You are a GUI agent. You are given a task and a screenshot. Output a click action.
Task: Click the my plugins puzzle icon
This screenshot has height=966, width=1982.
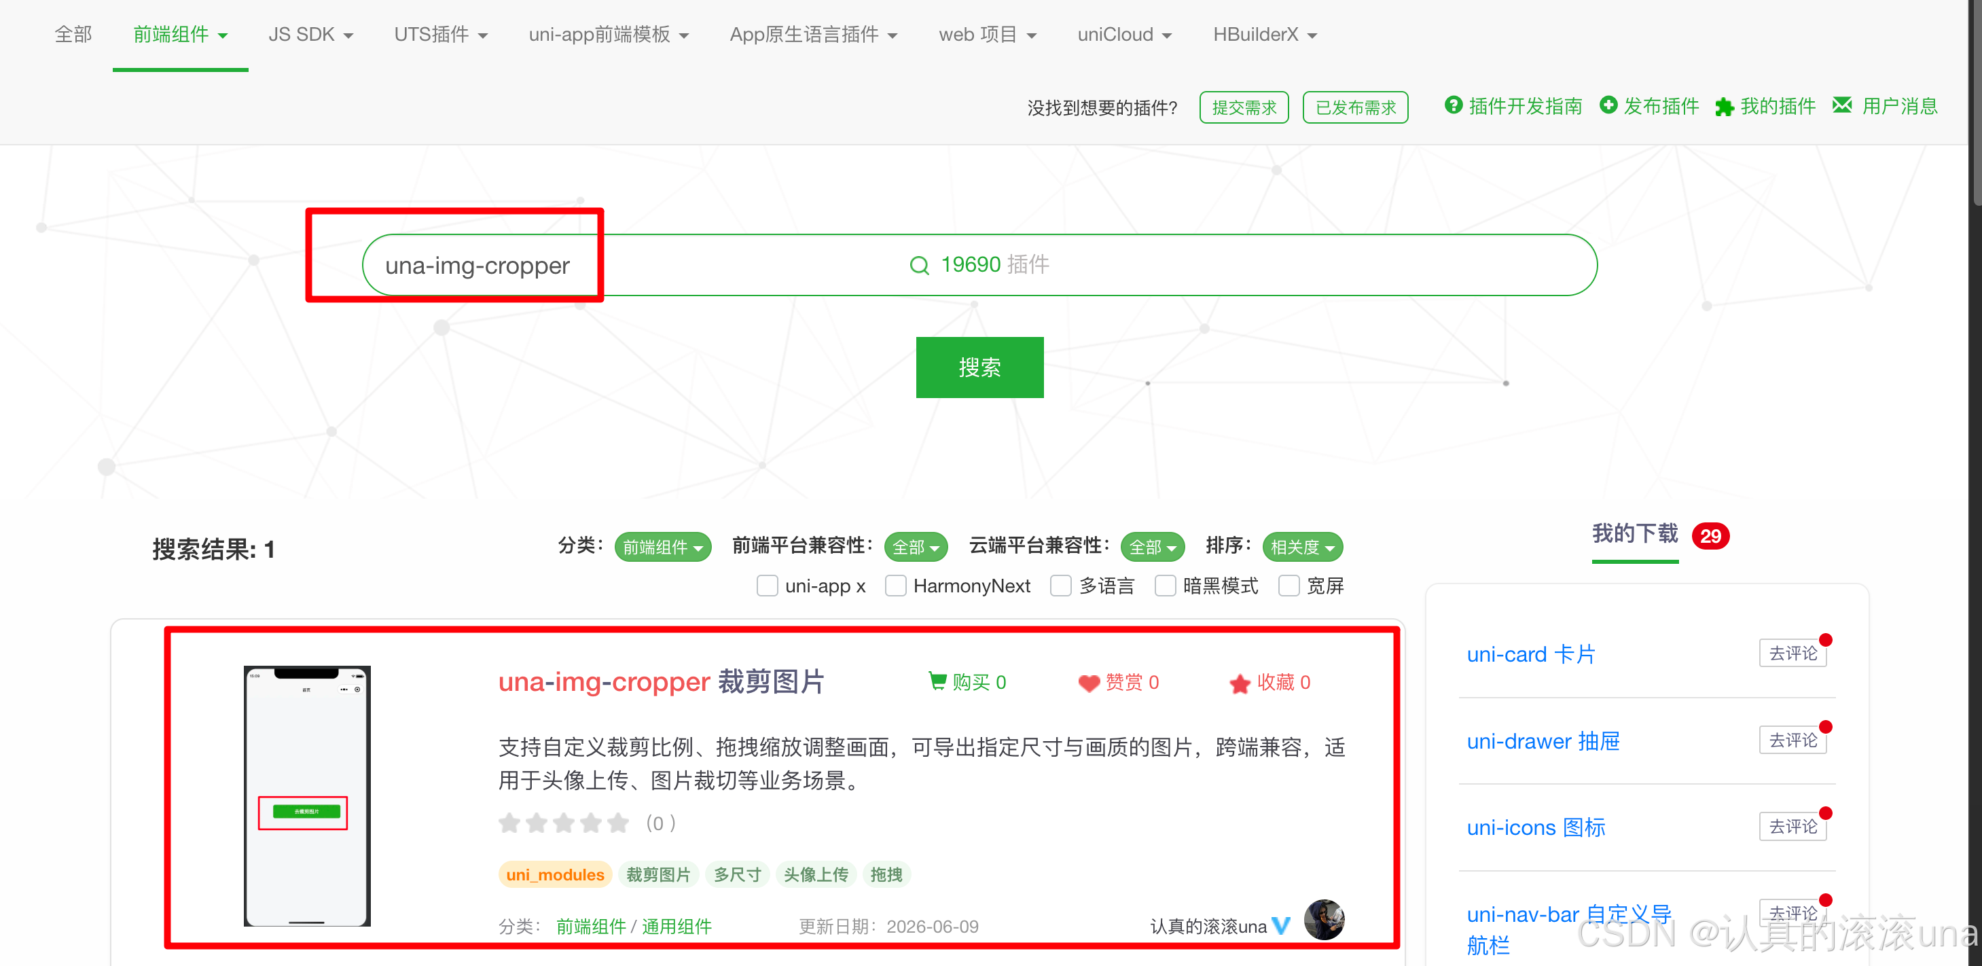(x=1725, y=107)
